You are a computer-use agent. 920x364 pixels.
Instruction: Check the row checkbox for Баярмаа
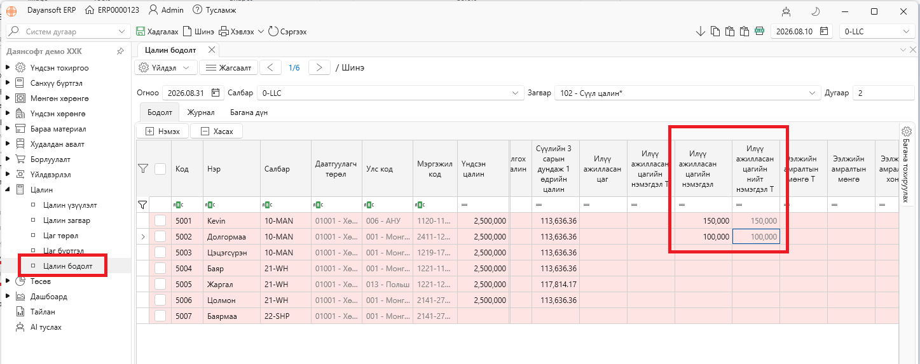tap(160, 316)
